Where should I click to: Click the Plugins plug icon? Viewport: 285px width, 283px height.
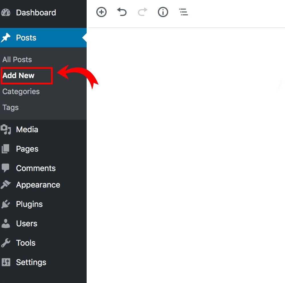pyautogui.click(x=6, y=204)
